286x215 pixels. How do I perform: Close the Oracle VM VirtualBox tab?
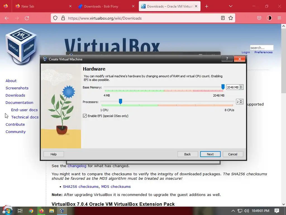point(196,6)
